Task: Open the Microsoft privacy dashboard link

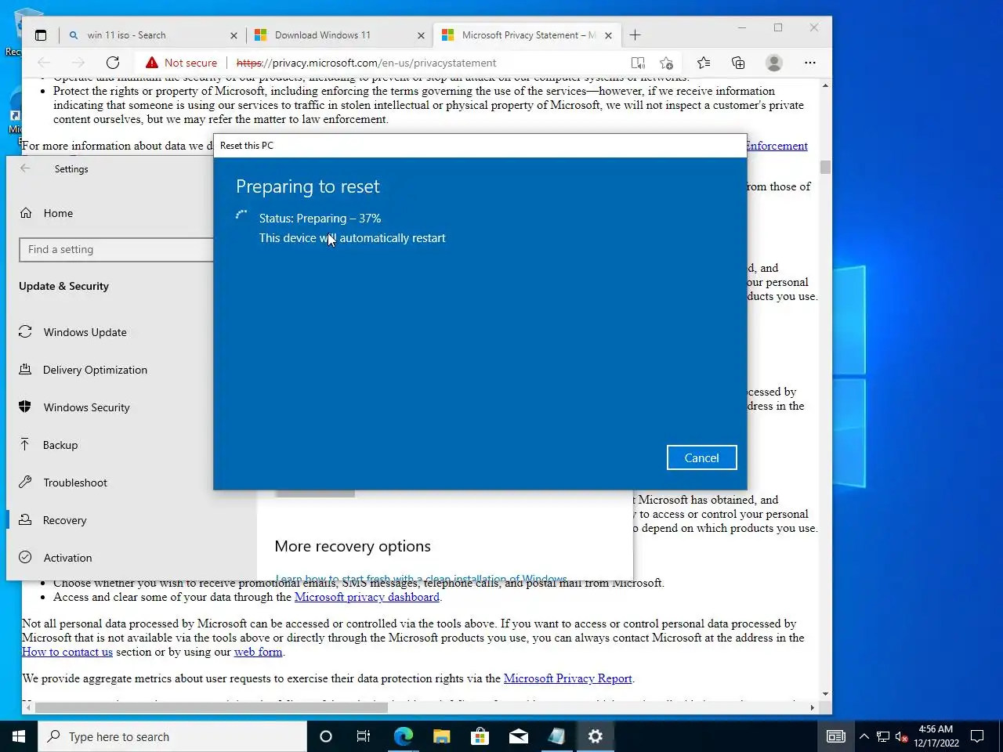Action: 367,597
